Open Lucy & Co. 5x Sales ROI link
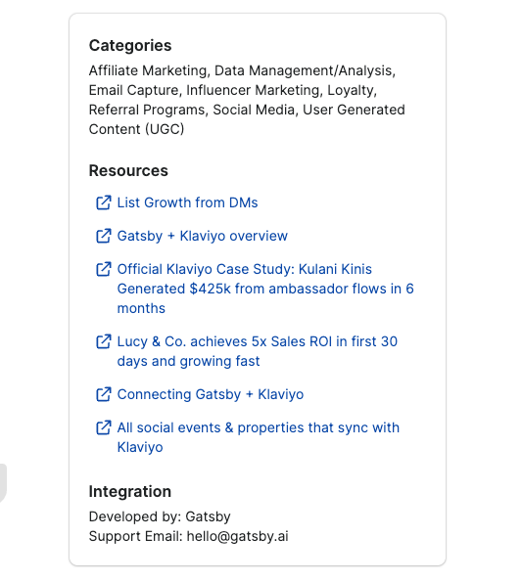Viewport: 521px width, 582px height. (x=258, y=351)
